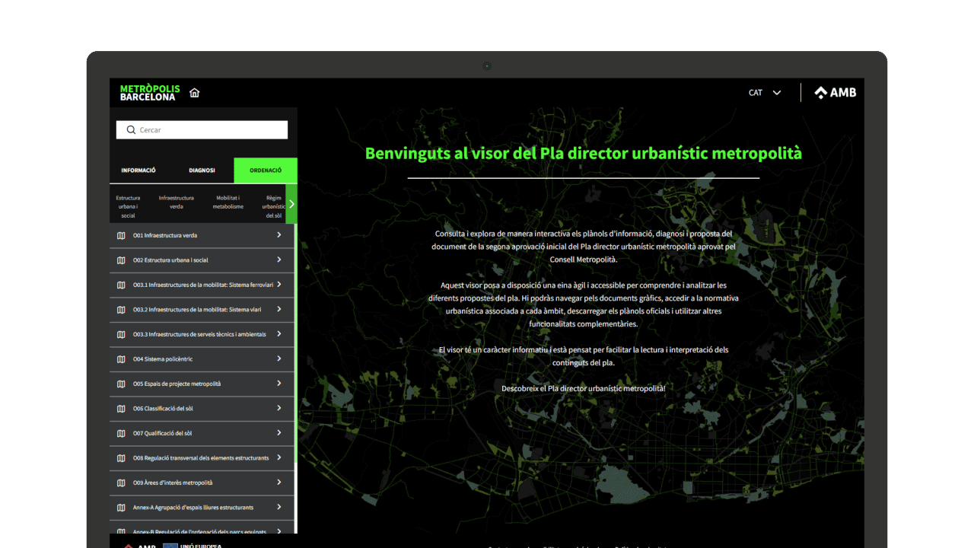Click map icon beside O04 Sistema policèntric
Image resolution: width=974 pixels, height=548 pixels.
pyautogui.click(x=121, y=359)
